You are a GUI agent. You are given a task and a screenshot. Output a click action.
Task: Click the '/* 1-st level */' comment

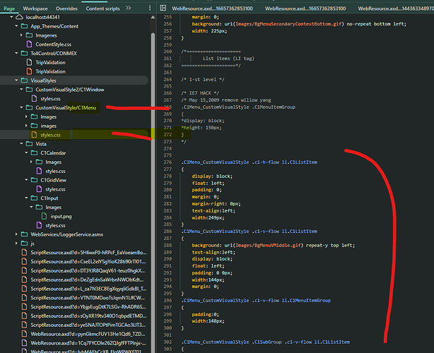pos(203,79)
